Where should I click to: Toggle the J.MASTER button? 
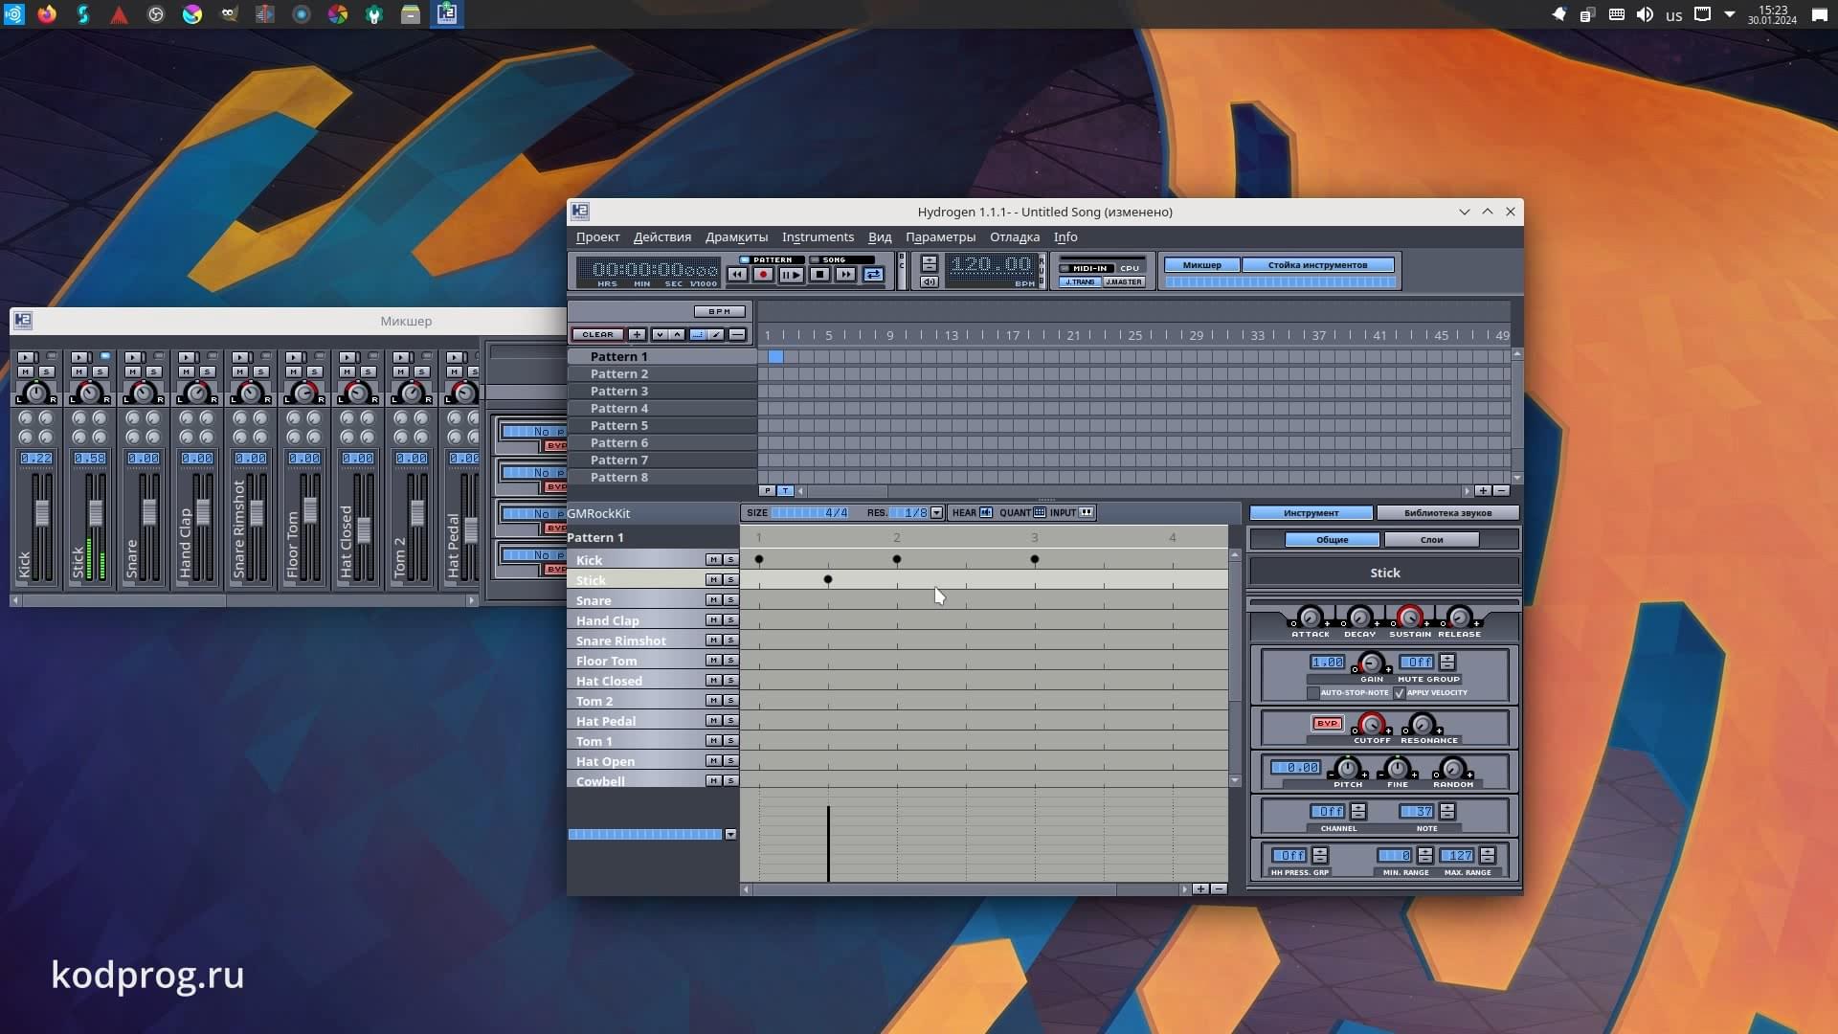pyautogui.click(x=1123, y=281)
